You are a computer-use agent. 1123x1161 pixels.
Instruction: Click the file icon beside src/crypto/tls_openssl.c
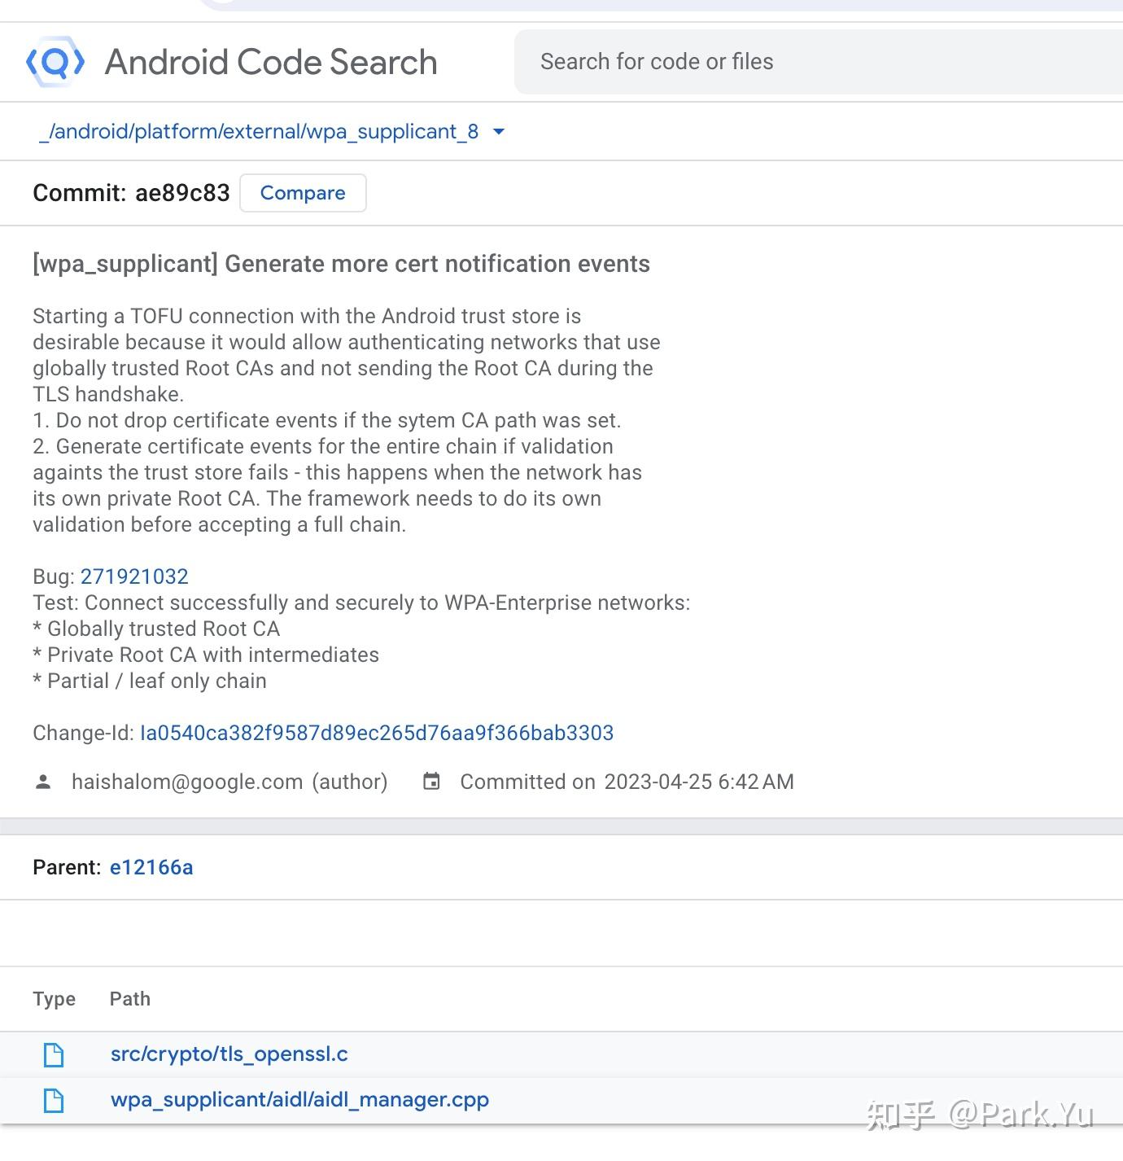54,1054
